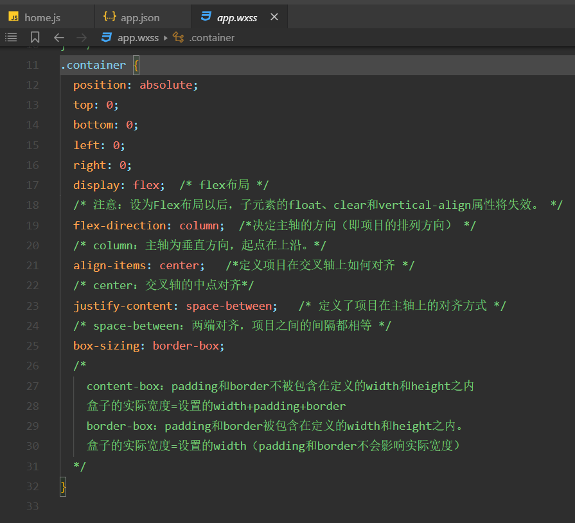This screenshot has height=523, width=575.
Task: Click the '定义了项目在主轴上的对齐方式' comment on line 23
Action: pos(402,305)
